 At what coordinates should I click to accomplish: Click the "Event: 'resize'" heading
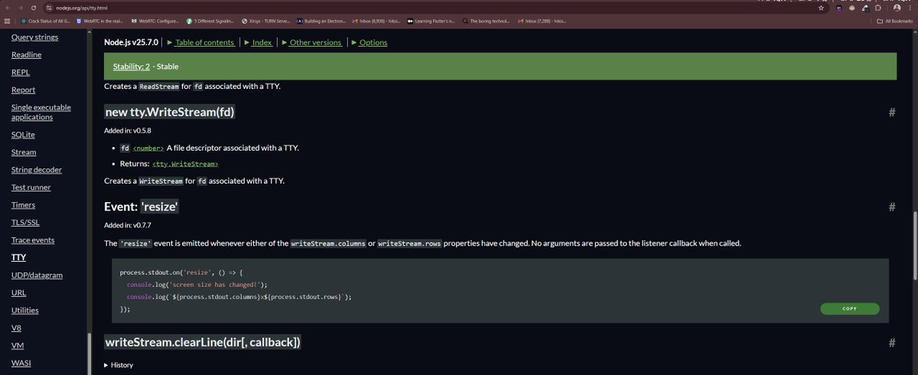(142, 207)
